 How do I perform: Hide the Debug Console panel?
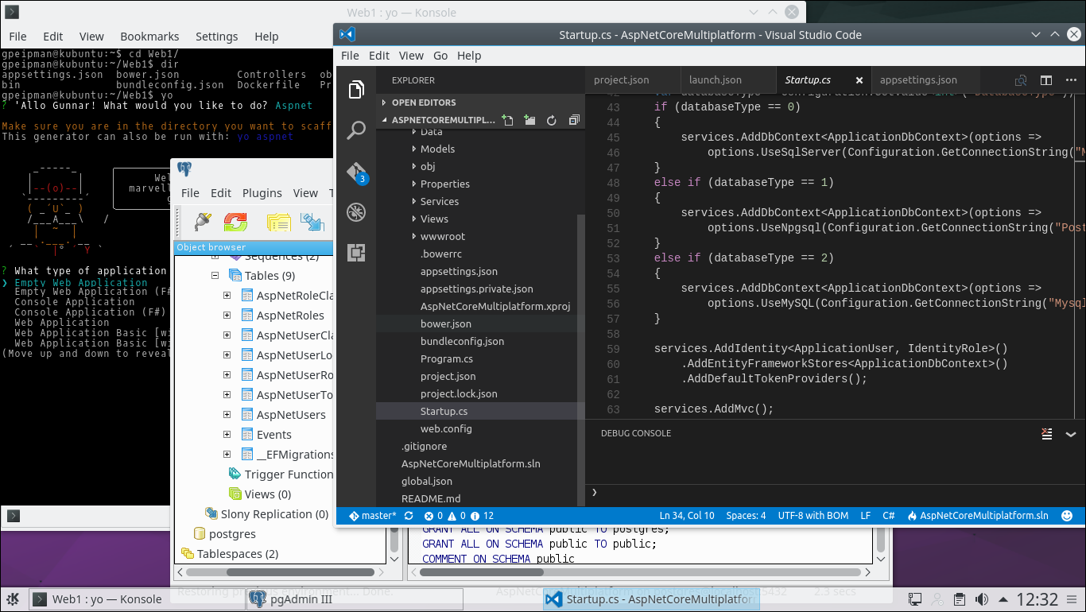click(x=1071, y=434)
